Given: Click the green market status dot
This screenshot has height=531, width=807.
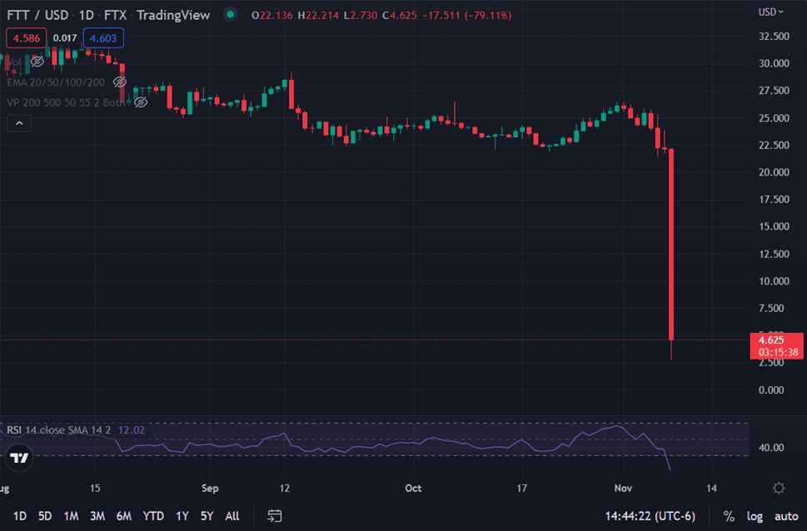Looking at the screenshot, I should click(230, 15).
